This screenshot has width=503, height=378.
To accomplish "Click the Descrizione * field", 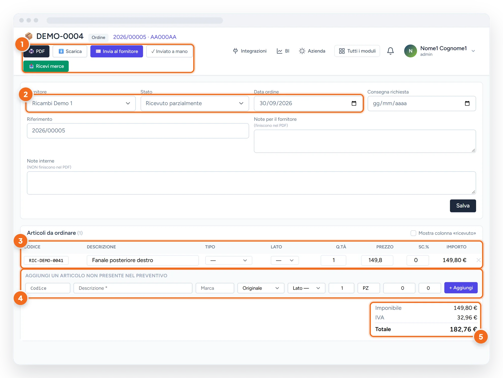I will click(x=133, y=288).
